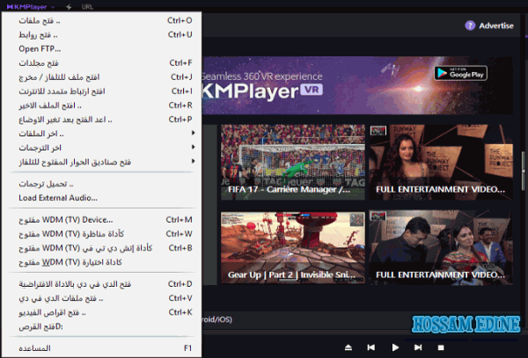Expand the آخر الترجمات submenu
This screenshot has width=528, height=358.
pos(192,148)
